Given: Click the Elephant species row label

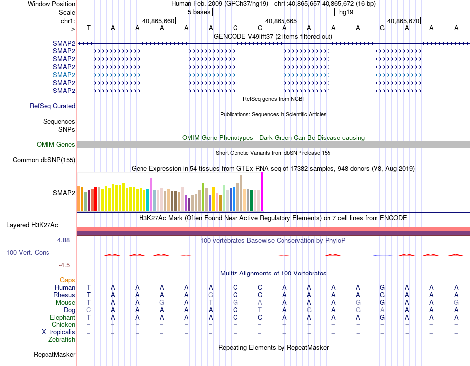Looking at the screenshot, I should pos(62,317).
